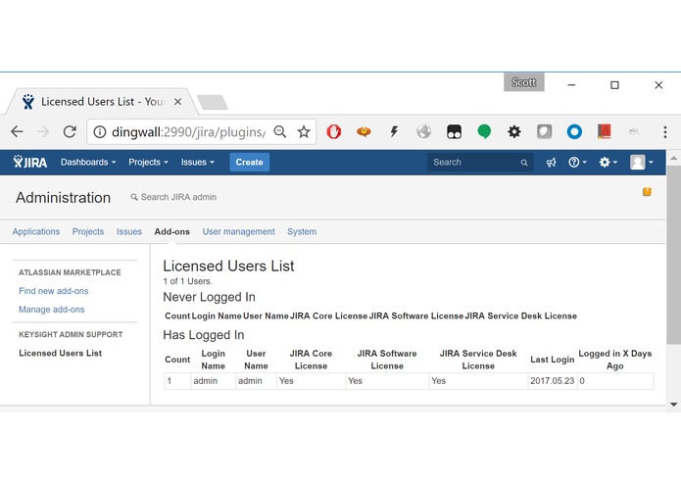The width and height of the screenshot is (681, 484).
Task: Switch to the System admin tab
Action: (x=302, y=231)
